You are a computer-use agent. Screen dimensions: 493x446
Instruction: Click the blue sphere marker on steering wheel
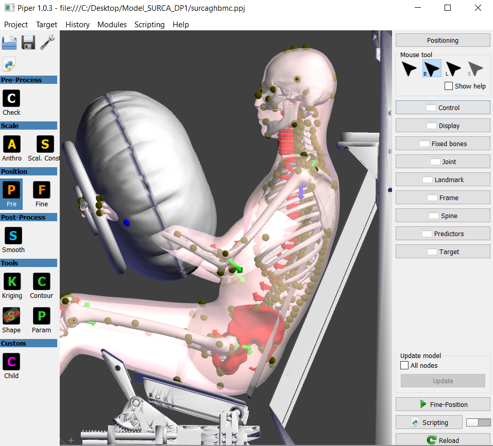[x=126, y=223]
